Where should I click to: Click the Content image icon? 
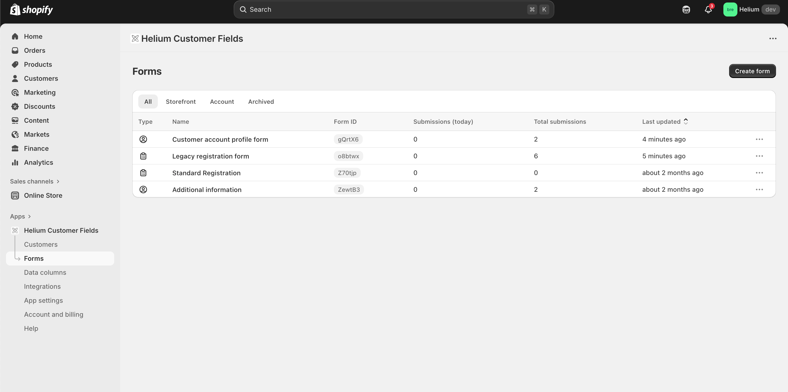[15, 120]
